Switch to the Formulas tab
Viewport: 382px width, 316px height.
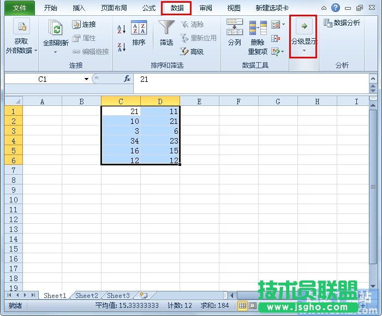tap(149, 8)
